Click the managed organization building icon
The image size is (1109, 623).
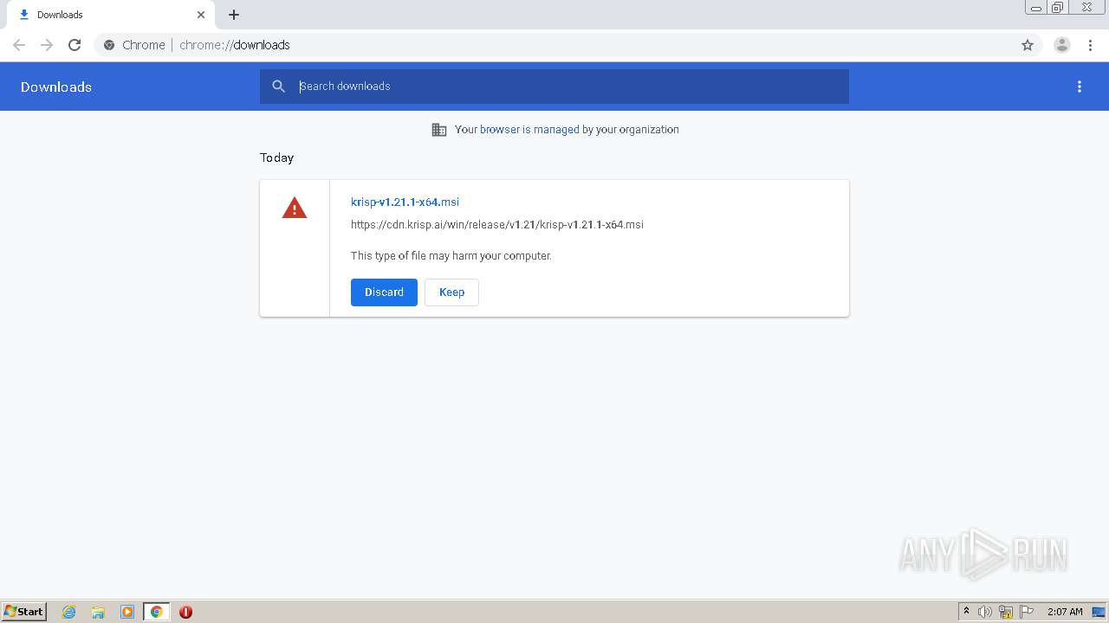click(x=439, y=130)
